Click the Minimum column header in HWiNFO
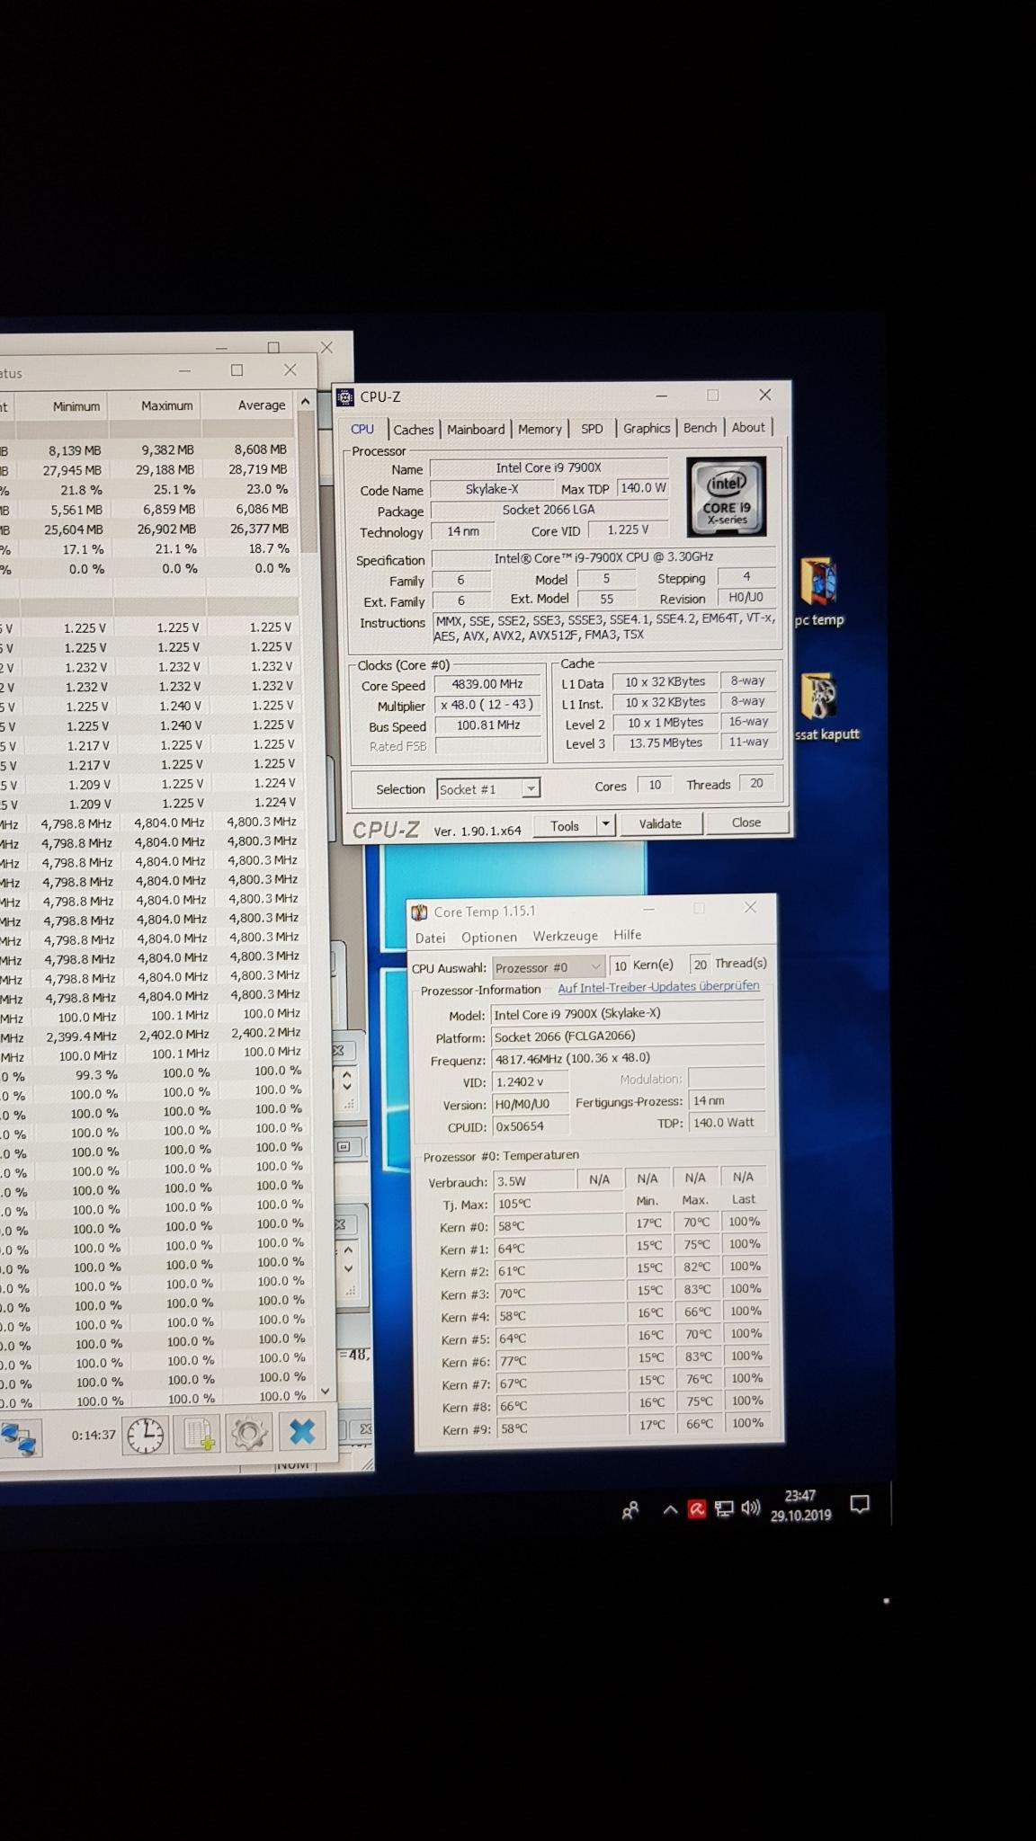Image resolution: width=1036 pixels, height=1841 pixels. click(76, 406)
